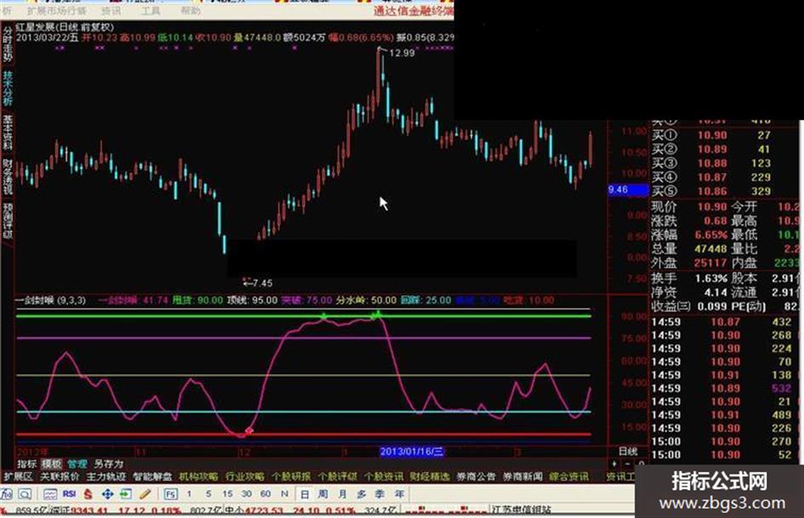This screenshot has width=804, height=518.
Task: Open the 主力轨迹 tab
Action: 105,476
